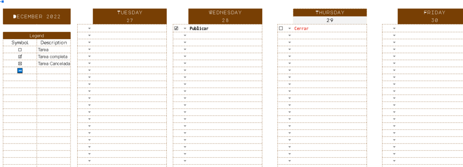Open the first Friday row dropdown arrow
463x167 pixels.
(394, 29)
